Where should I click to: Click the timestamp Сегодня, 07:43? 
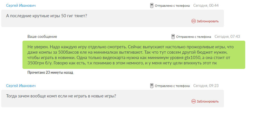tap(227, 37)
